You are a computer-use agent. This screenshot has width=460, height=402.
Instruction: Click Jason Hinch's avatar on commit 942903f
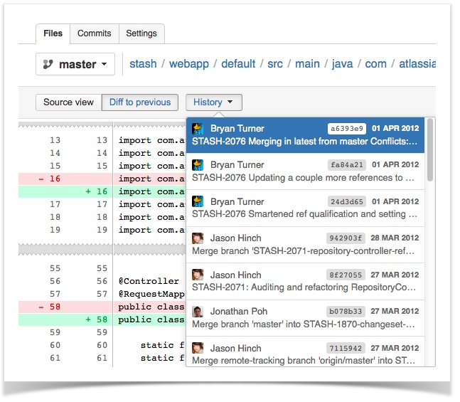(198, 238)
